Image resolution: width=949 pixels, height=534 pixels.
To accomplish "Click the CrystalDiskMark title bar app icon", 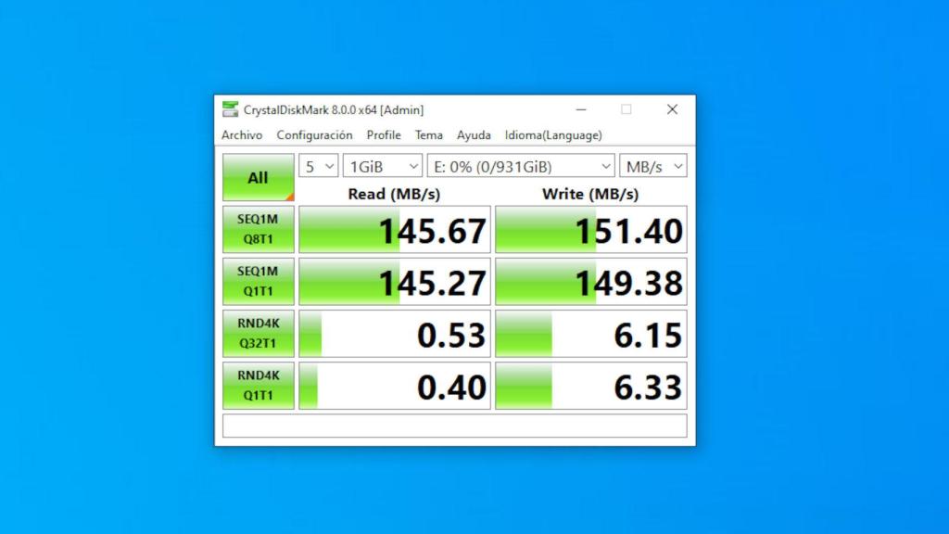I will coord(230,109).
